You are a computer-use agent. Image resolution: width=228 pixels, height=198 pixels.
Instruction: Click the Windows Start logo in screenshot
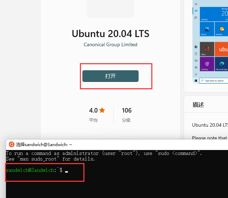196,81
